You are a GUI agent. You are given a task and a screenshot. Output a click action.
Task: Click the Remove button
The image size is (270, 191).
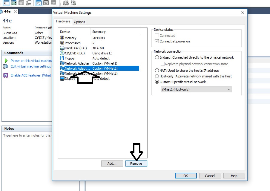pos(136,164)
